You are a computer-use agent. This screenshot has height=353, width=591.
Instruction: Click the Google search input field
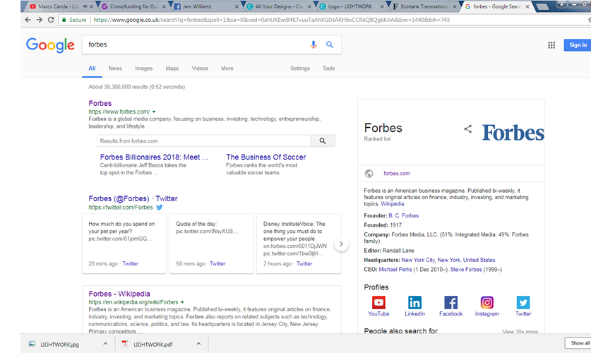196,45
